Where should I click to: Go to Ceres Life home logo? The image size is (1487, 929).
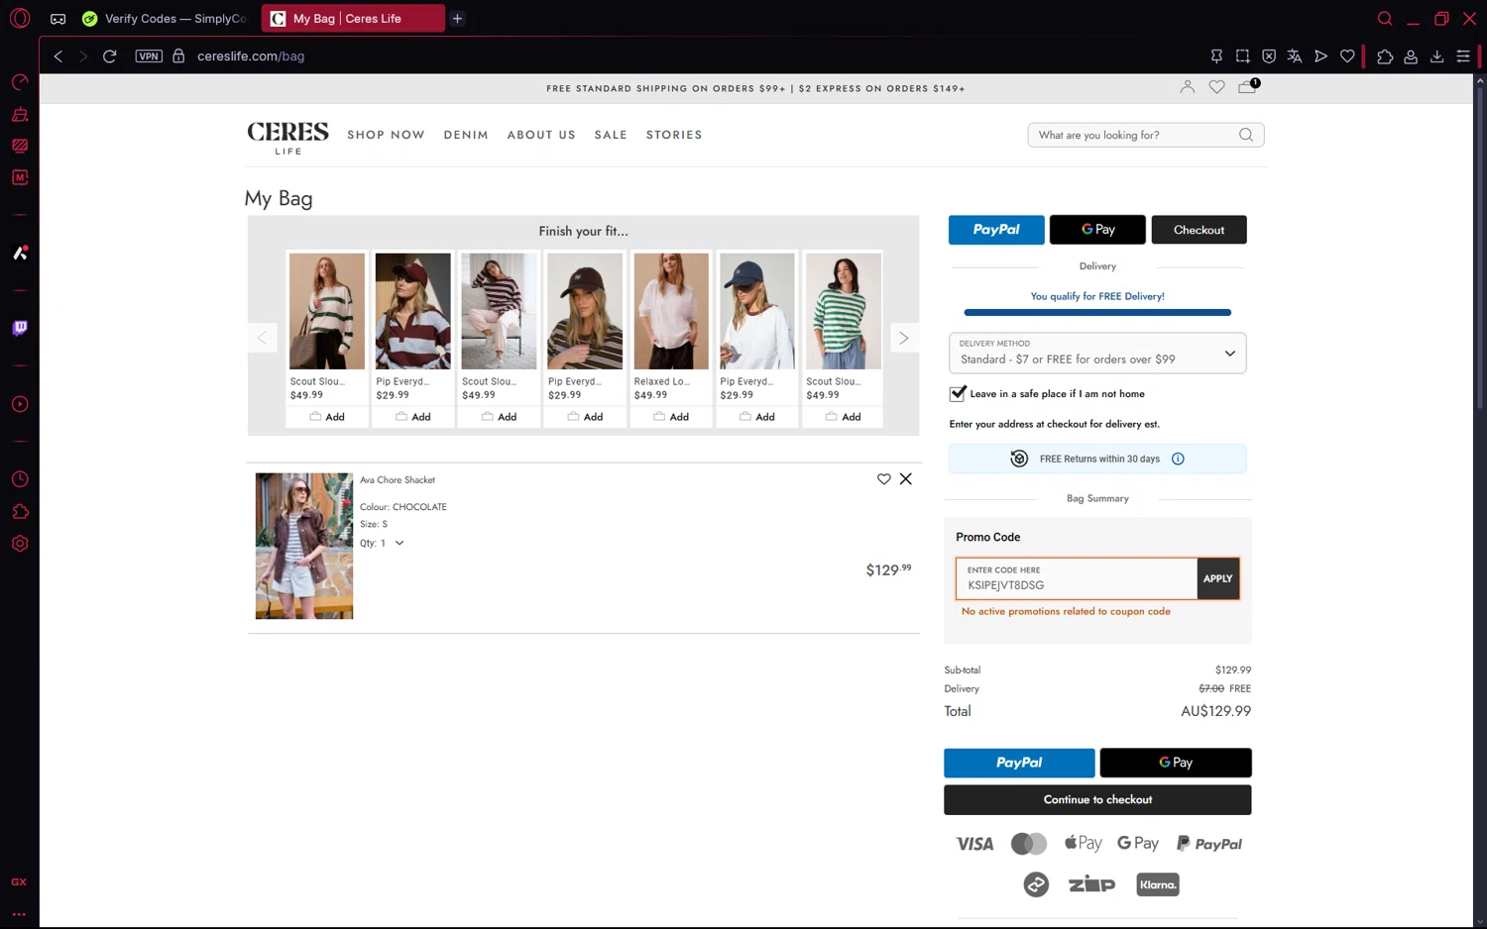pos(287,138)
